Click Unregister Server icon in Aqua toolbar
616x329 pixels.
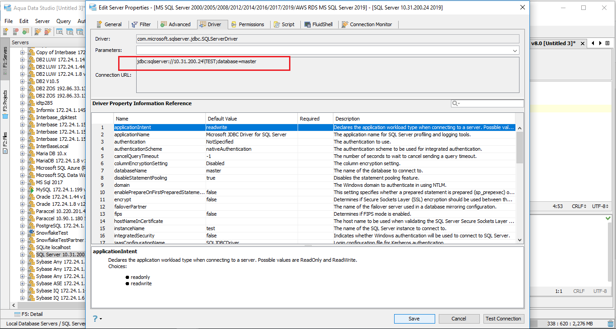15,32
